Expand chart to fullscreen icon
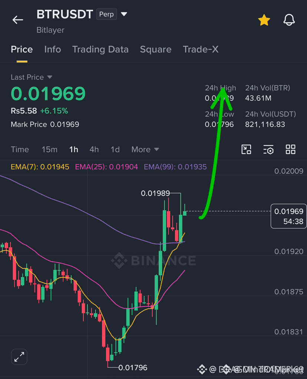307x379 pixels. tap(19, 357)
